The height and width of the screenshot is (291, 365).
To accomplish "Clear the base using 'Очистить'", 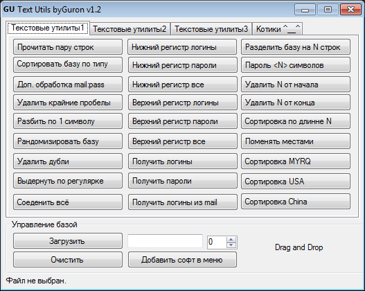I will 68,259.
